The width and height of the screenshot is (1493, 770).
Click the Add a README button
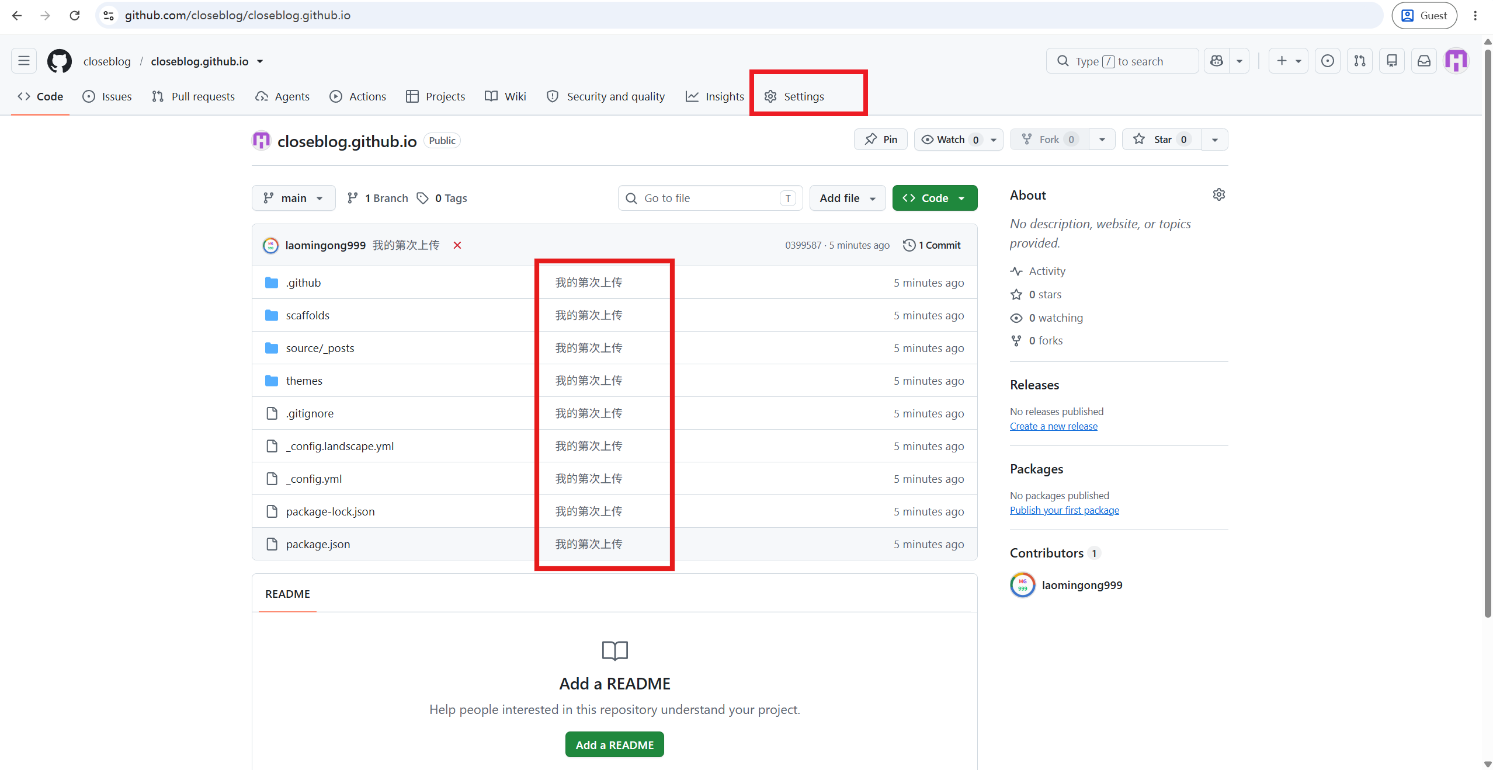[x=614, y=745]
